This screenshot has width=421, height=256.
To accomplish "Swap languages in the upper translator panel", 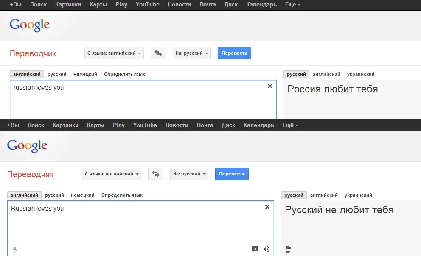I will click(158, 53).
